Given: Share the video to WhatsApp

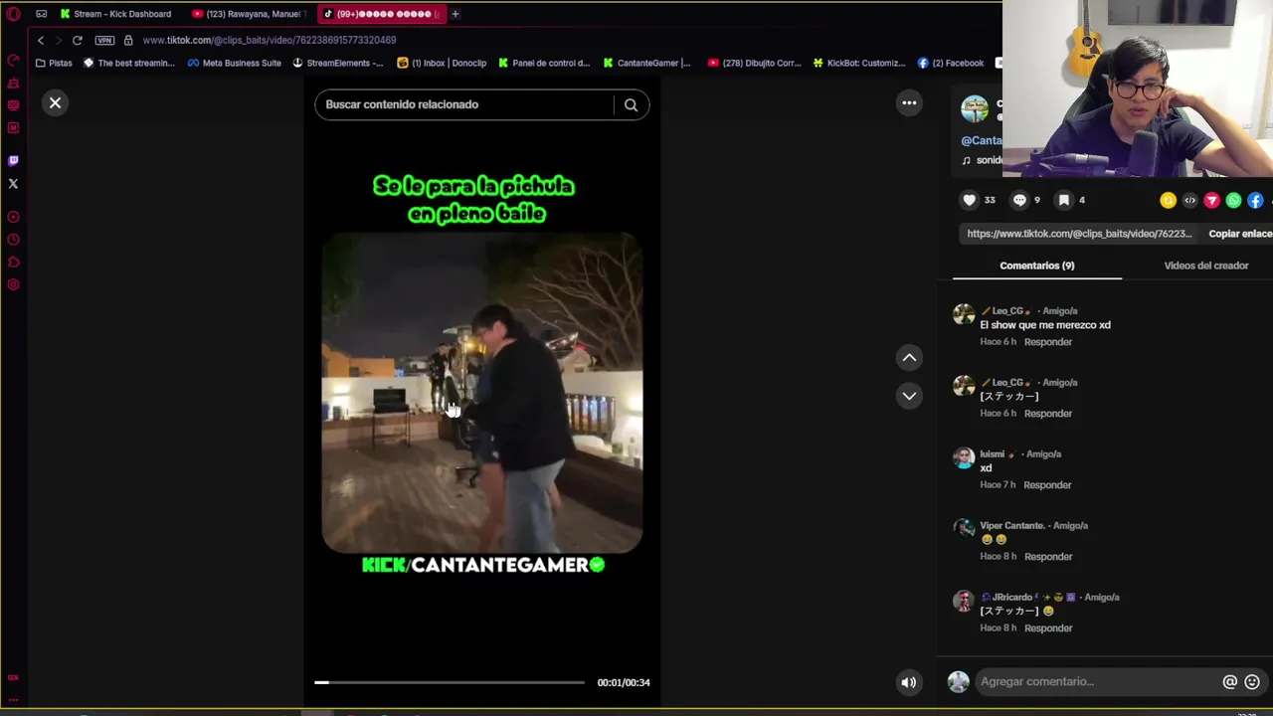Looking at the screenshot, I should 1234,201.
